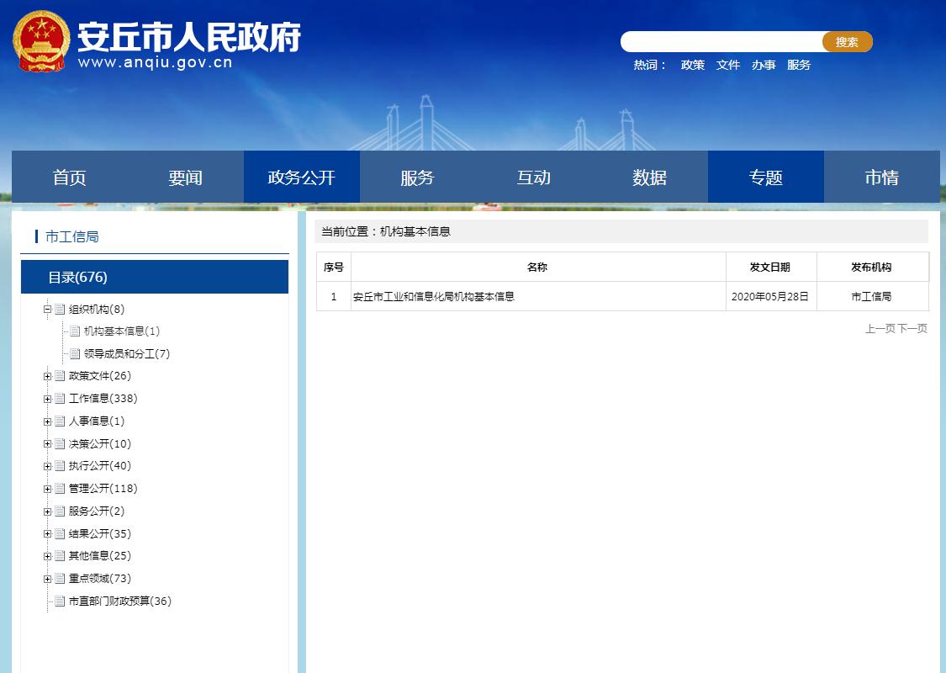Click the 决策公开 document icon
Viewport: 946px width, 673px height.
(60, 443)
